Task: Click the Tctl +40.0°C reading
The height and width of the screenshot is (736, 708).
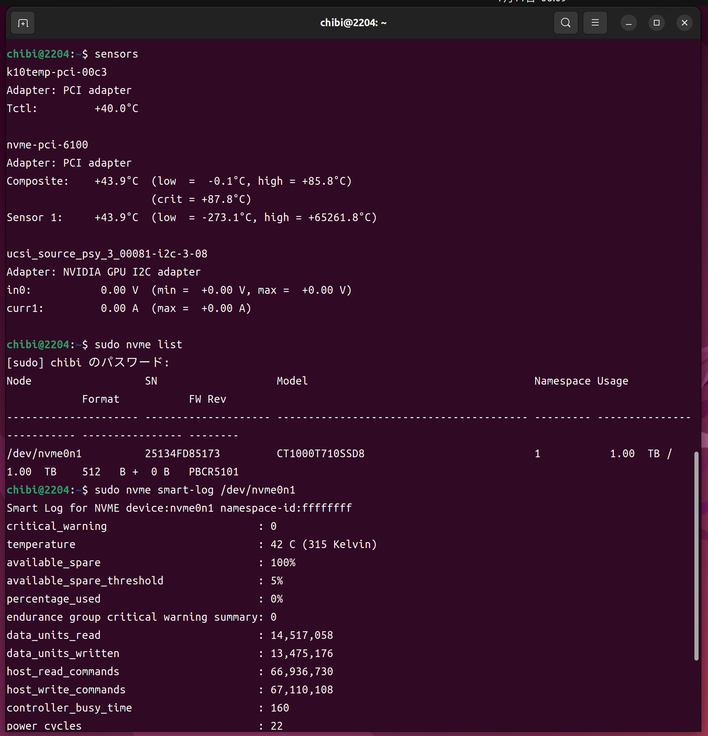Action: tap(116, 109)
